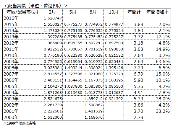Click the value 1.164465
The image size is (173, 129).
pyautogui.click(x=73, y=80)
